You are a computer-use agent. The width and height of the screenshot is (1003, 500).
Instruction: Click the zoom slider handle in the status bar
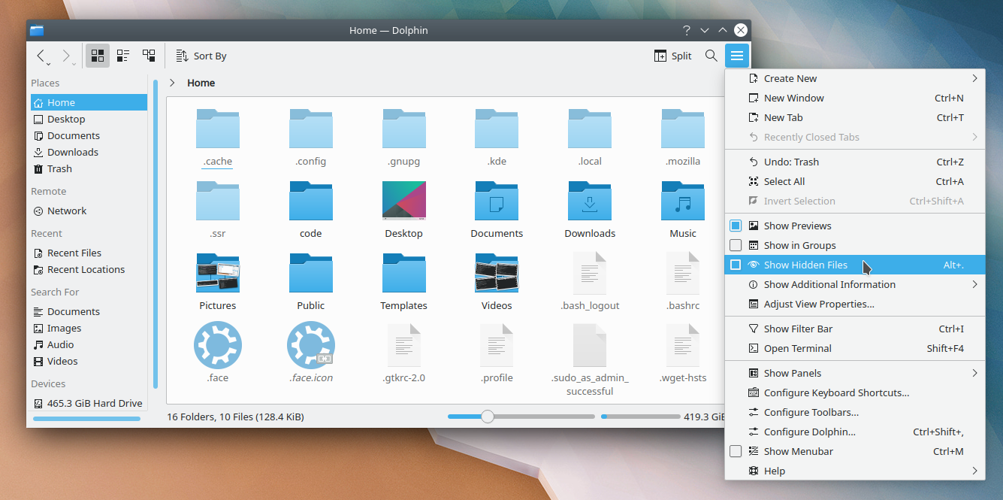click(488, 417)
